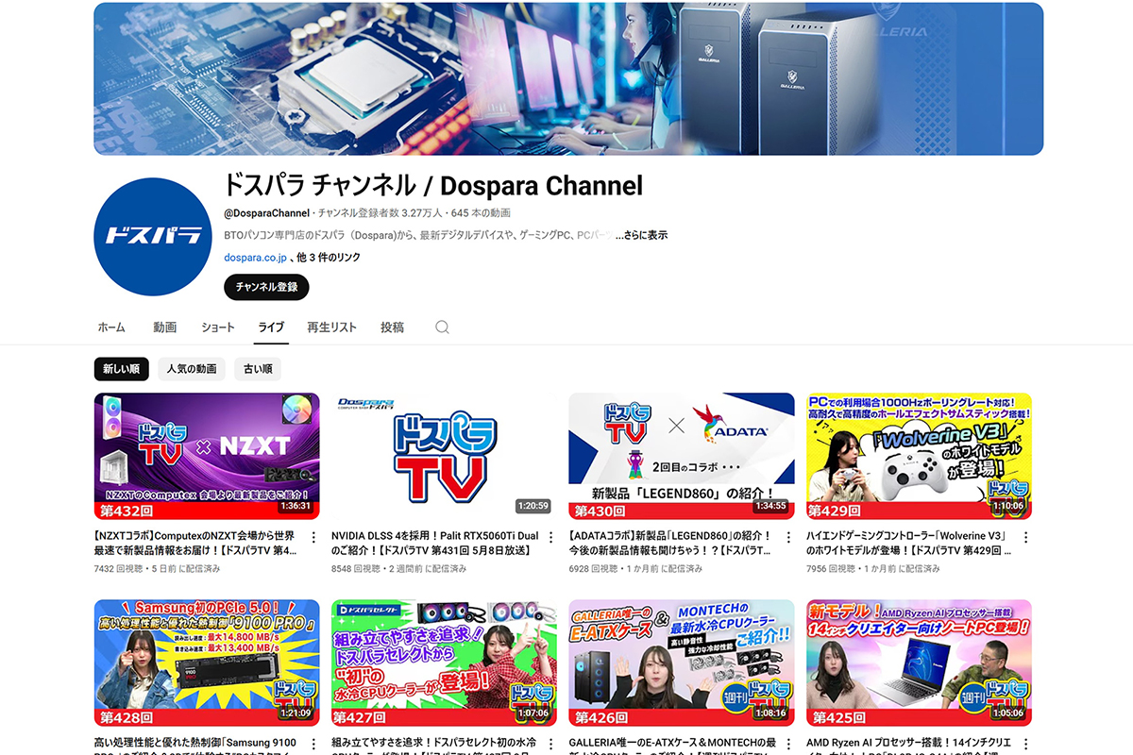This screenshot has height=755, width=1133.
Task: Switch to the 再生リスト tab
Action: (x=331, y=327)
